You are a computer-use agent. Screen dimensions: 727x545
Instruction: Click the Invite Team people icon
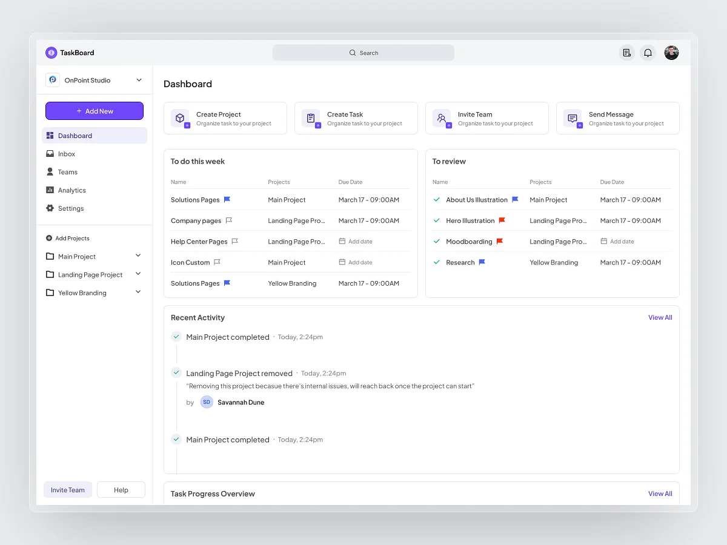click(442, 118)
